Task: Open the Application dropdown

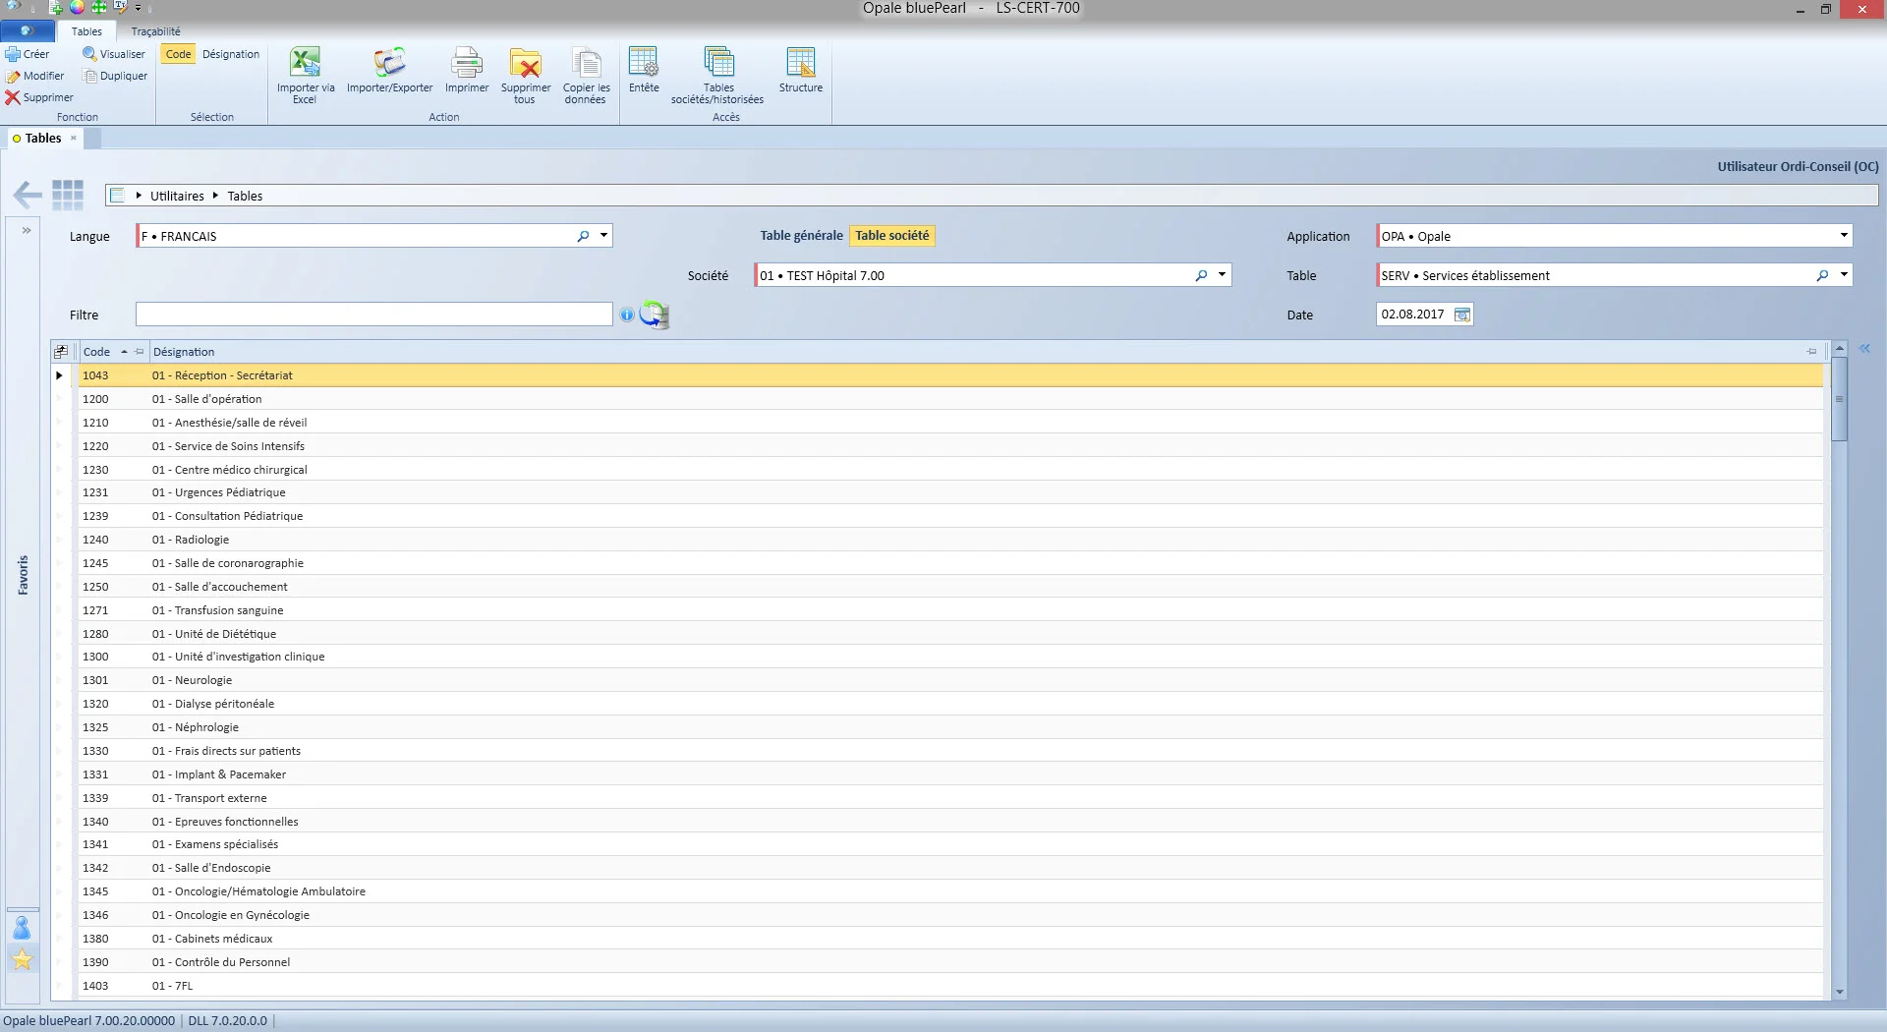Action: tap(1844, 235)
